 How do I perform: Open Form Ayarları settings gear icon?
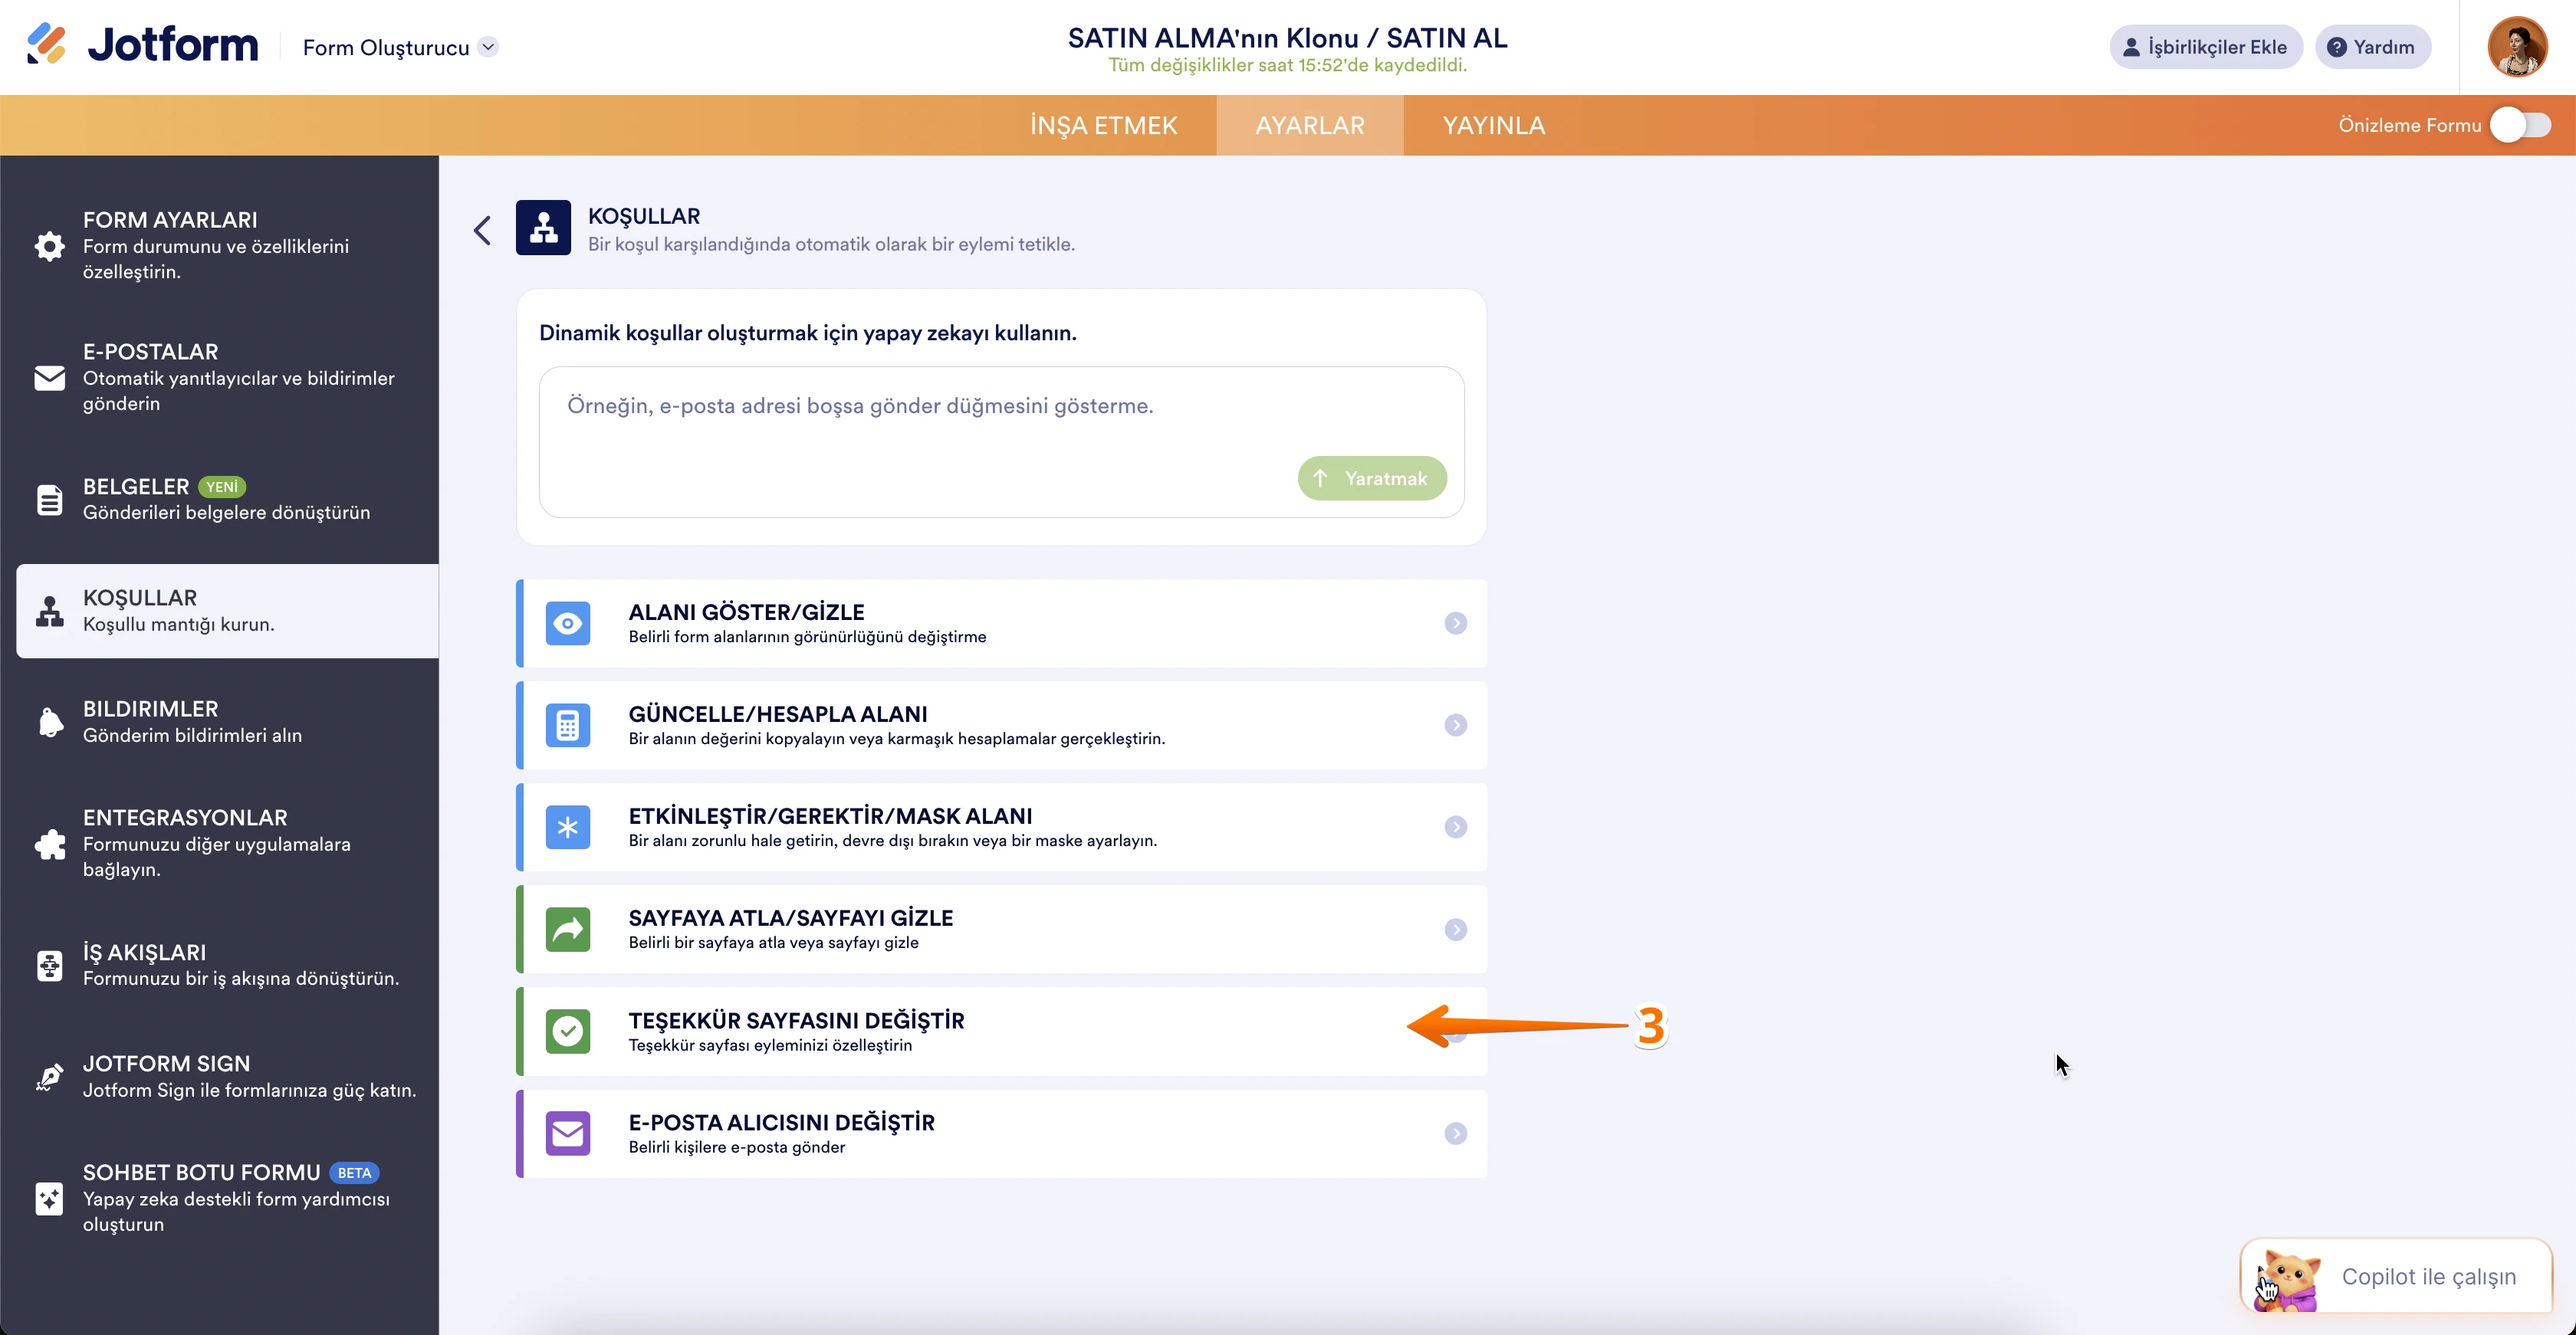tap(48, 246)
